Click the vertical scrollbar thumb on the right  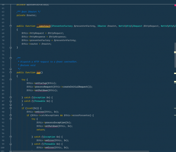click(x=175, y=55)
